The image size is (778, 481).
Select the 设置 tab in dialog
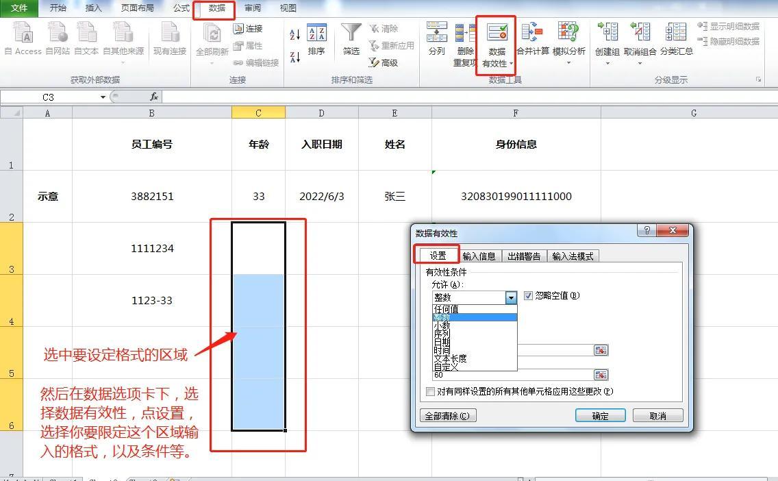click(x=438, y=256)
